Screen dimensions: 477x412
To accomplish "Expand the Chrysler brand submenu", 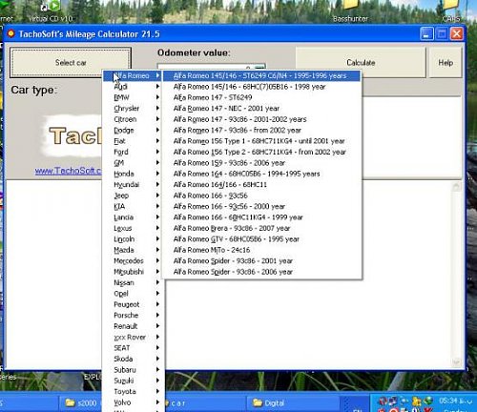I will point(134,108).
